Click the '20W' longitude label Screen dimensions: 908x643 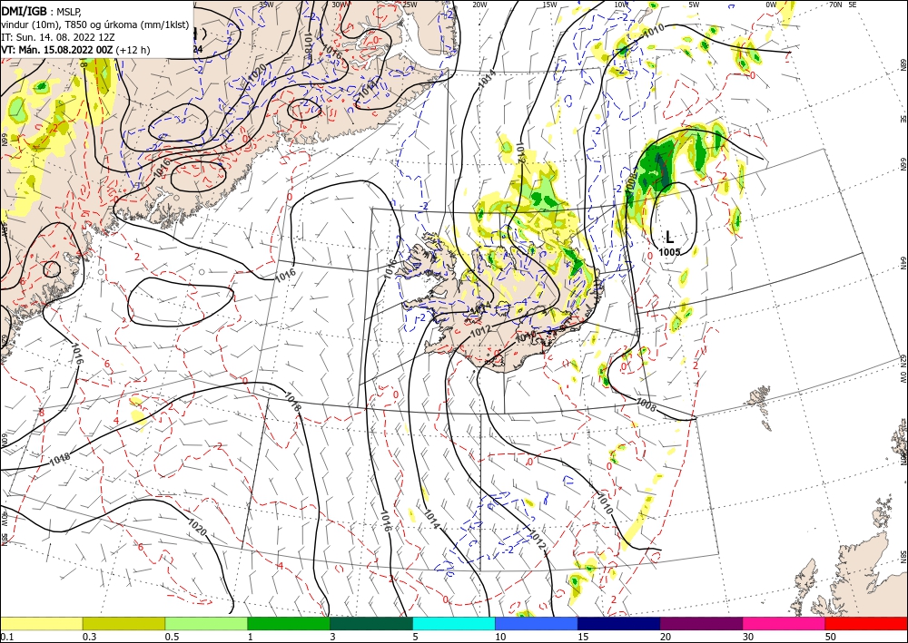(479, 5)
